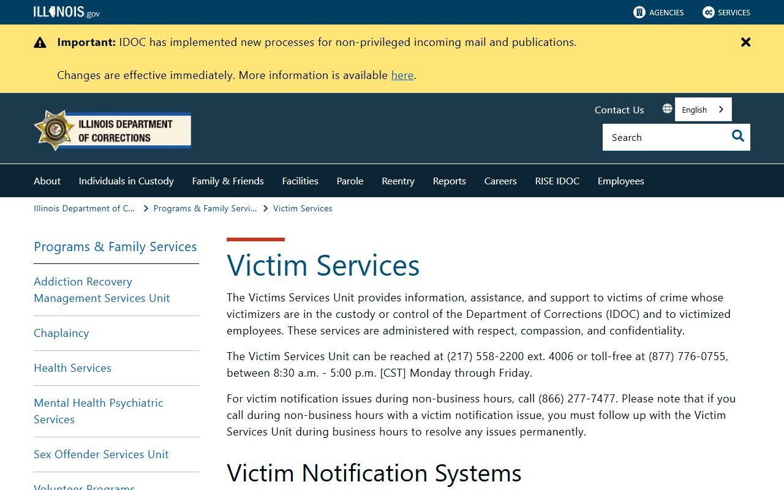Go to Illinois Department of C... breadcrumb
The height and width of the screenshot is (490, 784).
point(84,208)
